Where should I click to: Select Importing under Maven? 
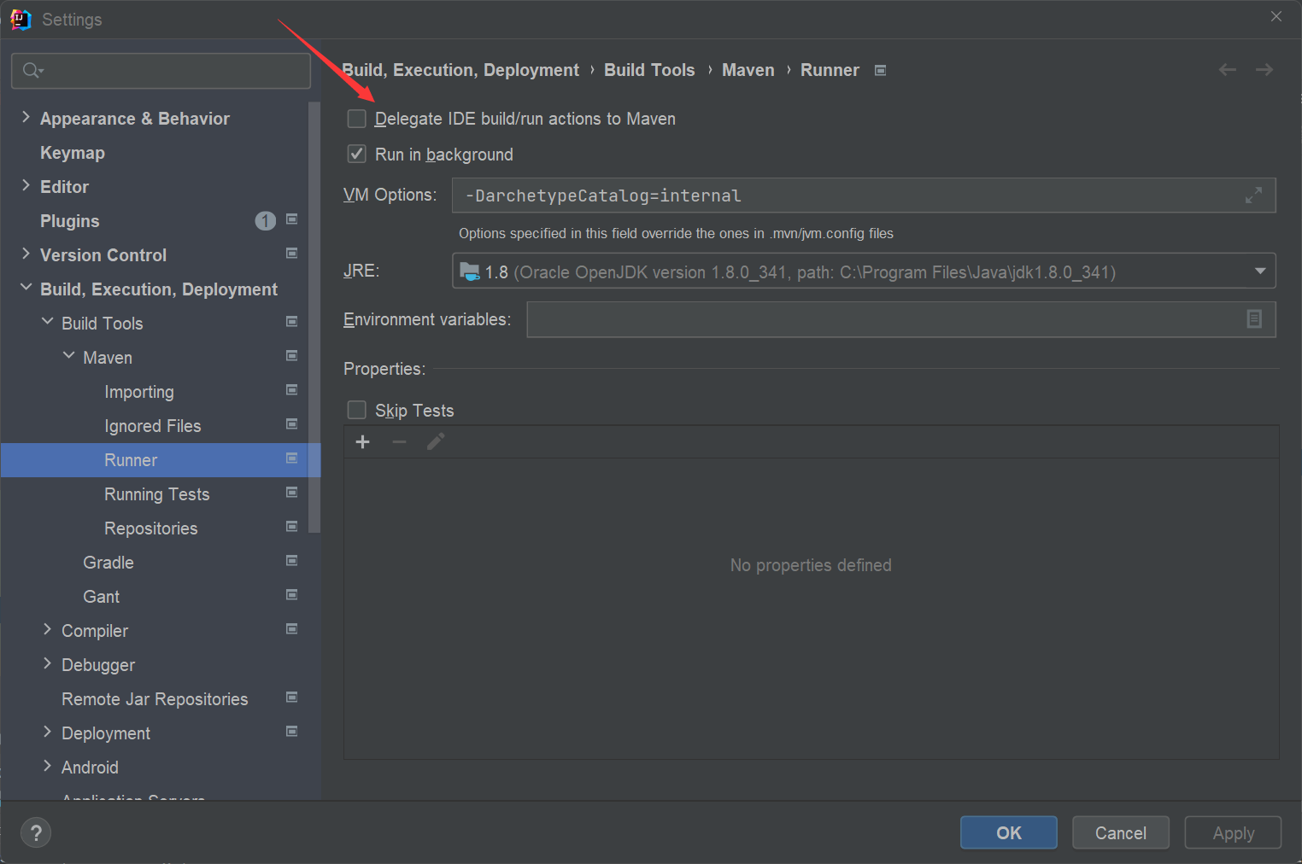(x=139, y=392)
